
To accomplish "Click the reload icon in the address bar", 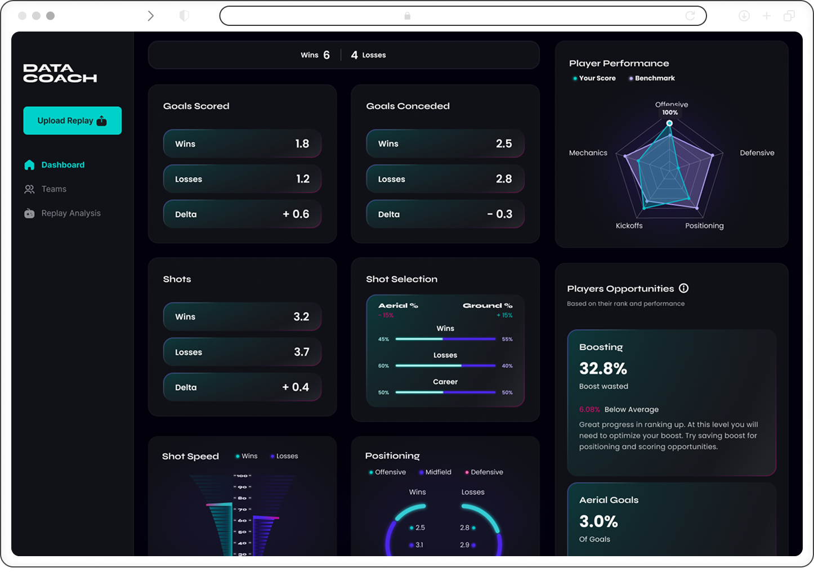I will click(691, 16).
